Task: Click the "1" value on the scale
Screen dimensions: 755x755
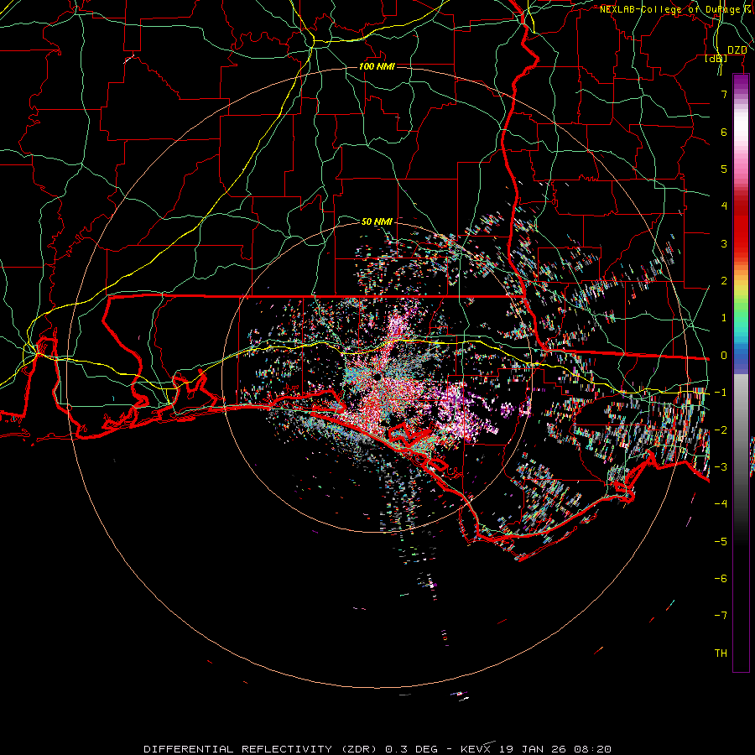Action: (724, 318)
